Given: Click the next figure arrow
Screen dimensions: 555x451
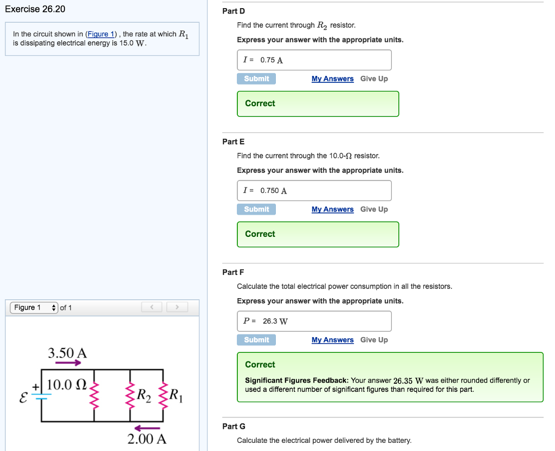Looking at the screenshot, I should point(177,307).
